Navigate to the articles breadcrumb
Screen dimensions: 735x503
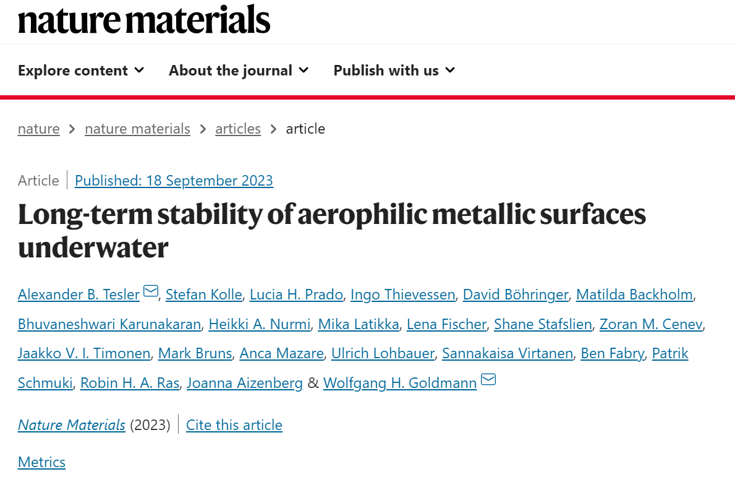click(x=238, y=129)
